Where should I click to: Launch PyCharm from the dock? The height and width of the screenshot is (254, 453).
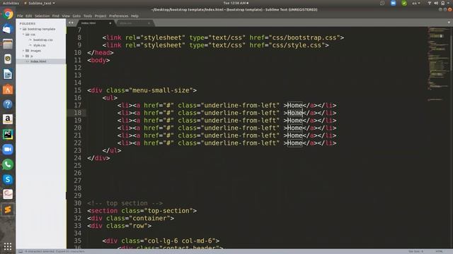tap(8, 134)
